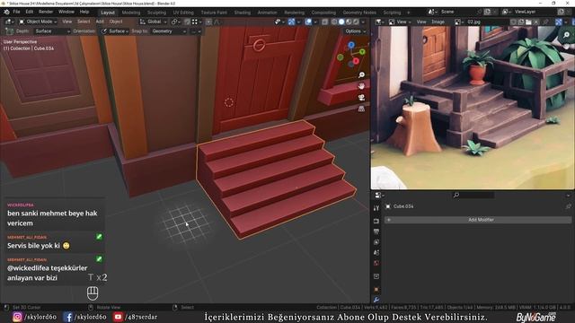This screenshot has width=575, height=323.
Task: Switch to the Modeling workspace tab
Action: [x=131, y=13]
